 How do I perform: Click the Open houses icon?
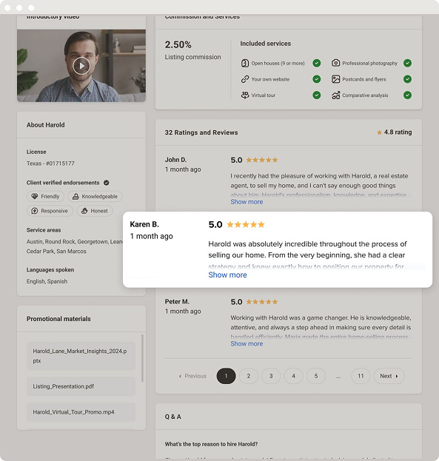(245, 63)
